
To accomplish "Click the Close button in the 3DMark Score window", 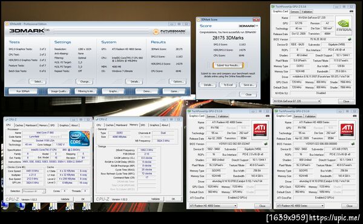I will coord(248,94).
